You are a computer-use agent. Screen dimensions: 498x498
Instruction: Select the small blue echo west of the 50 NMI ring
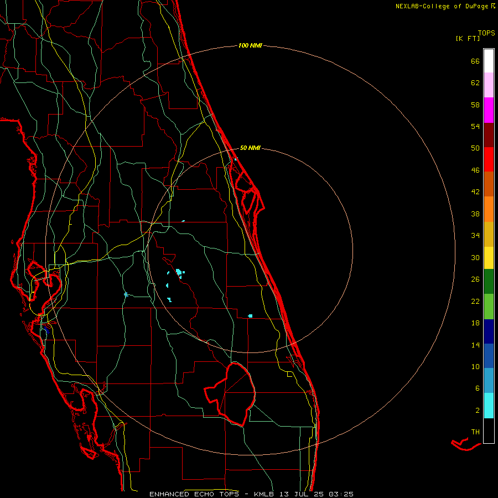126,294
